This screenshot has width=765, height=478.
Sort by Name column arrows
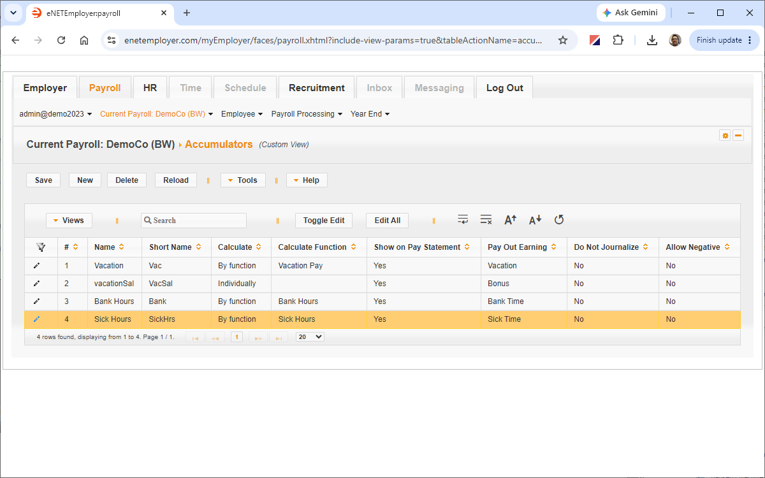point(121,247)
